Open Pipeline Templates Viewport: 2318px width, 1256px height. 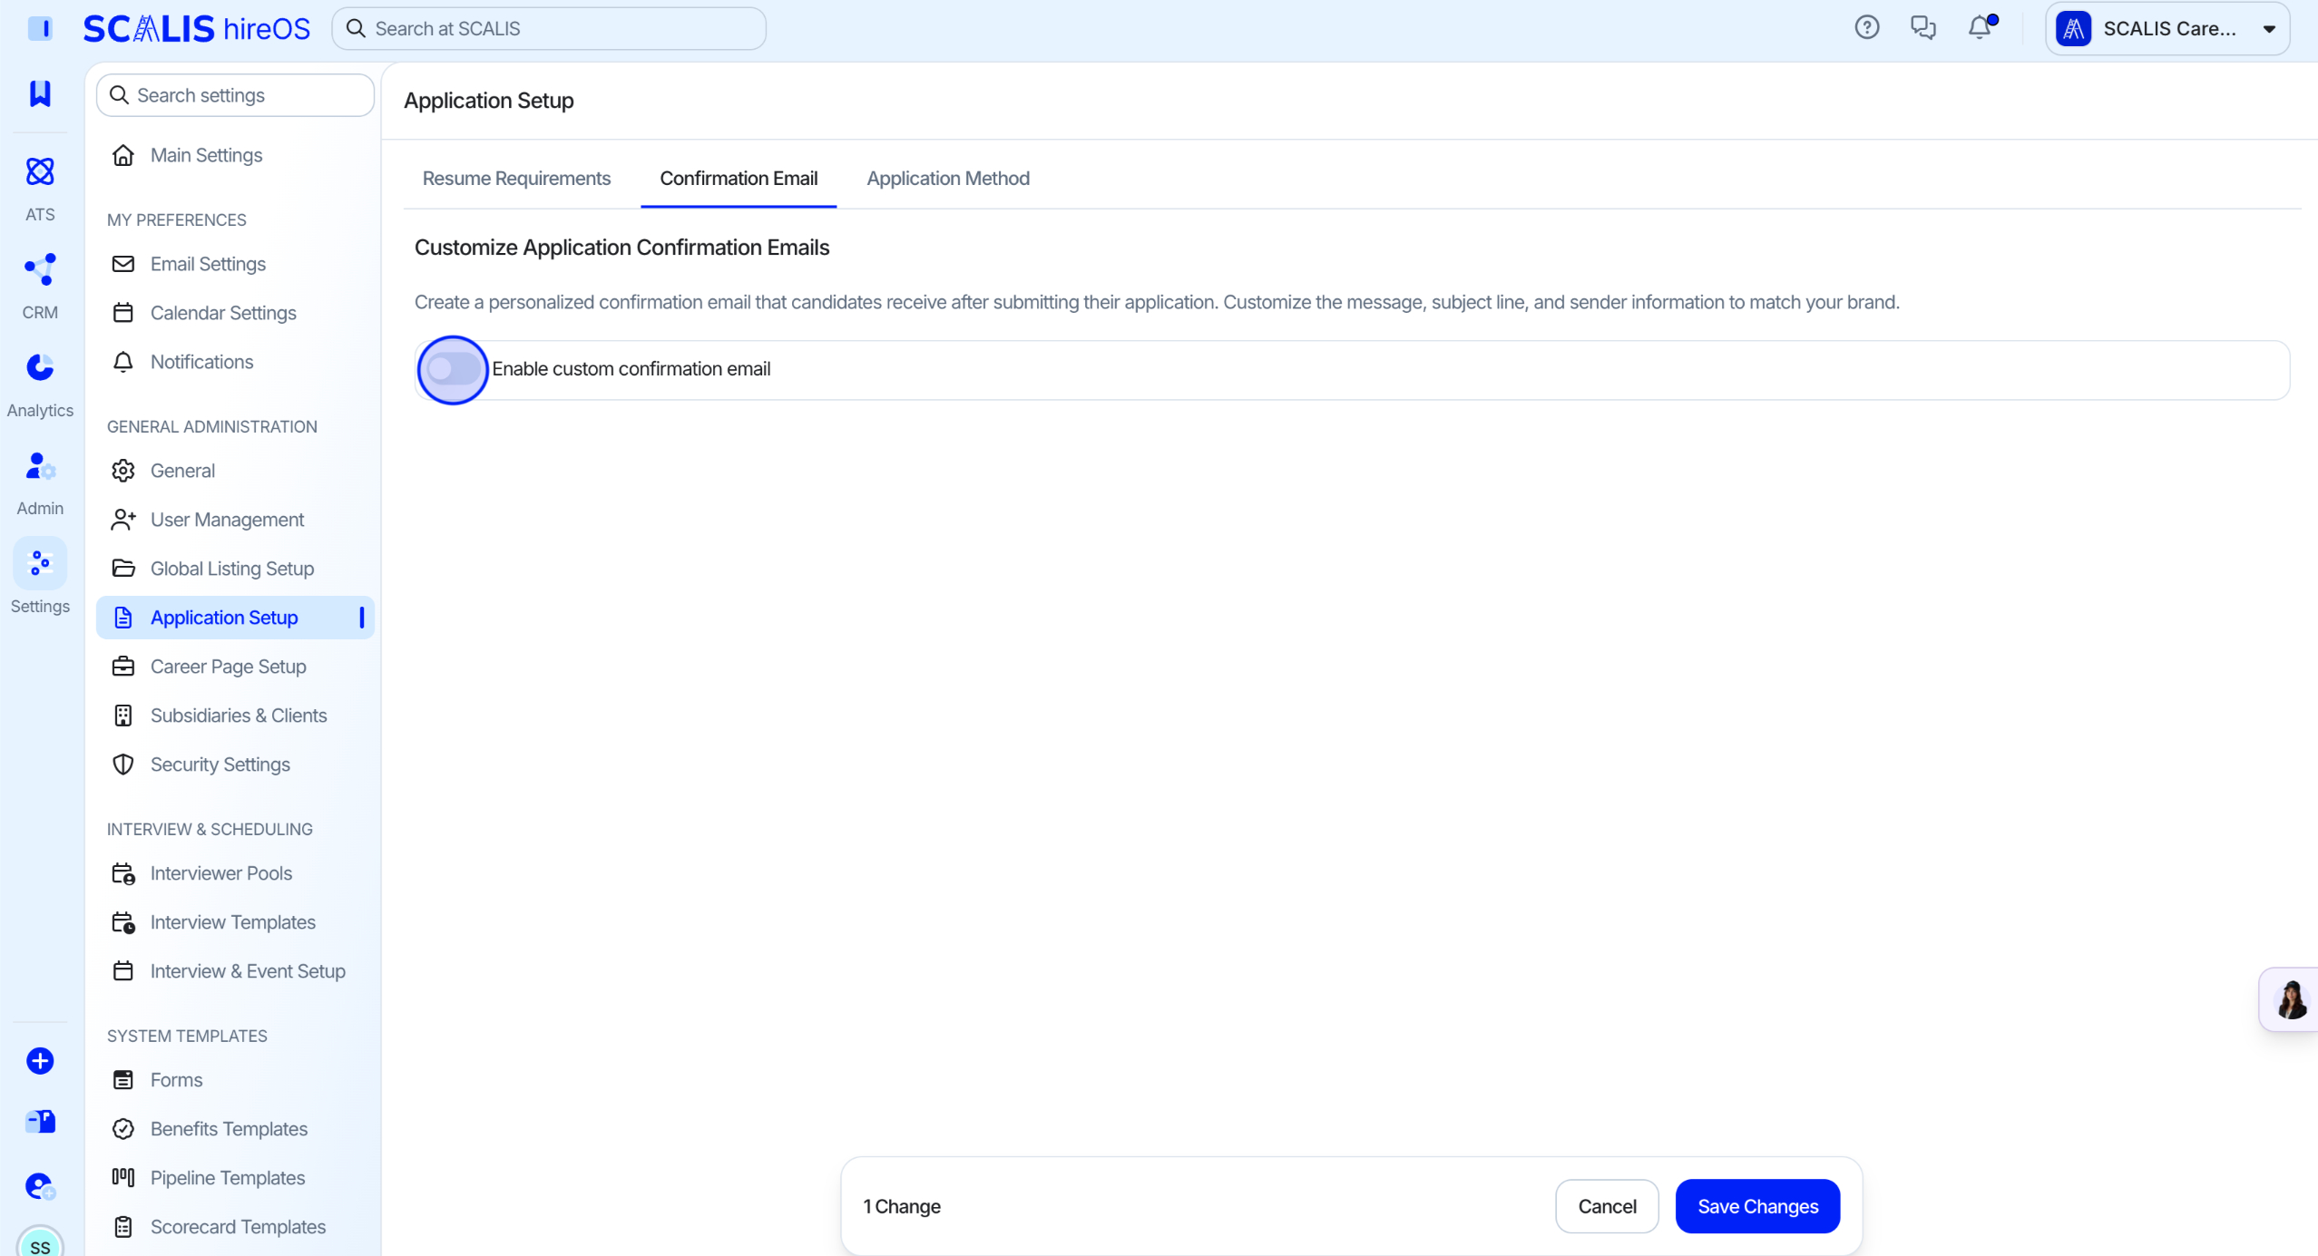coord(235,1178)
